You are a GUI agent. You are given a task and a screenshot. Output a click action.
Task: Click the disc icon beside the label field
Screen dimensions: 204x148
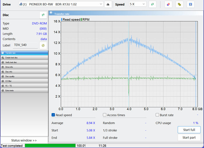[43, 46]
